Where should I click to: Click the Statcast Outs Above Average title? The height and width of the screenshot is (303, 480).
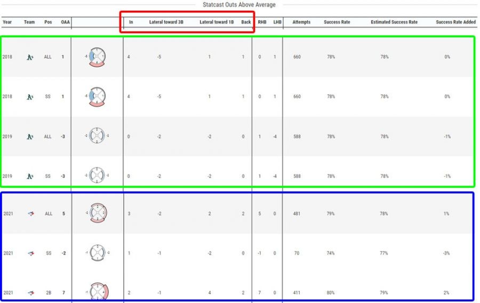tap(239, 5)
